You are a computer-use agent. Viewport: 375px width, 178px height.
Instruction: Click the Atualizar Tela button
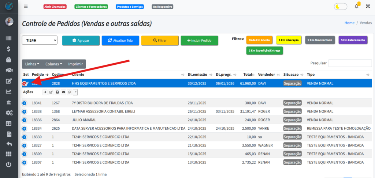120,41
